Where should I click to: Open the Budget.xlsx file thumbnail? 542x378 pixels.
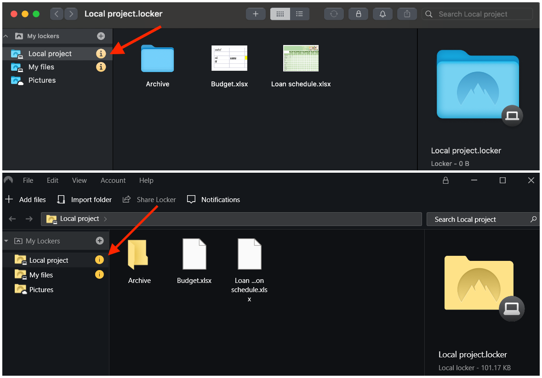pos(229,58)
